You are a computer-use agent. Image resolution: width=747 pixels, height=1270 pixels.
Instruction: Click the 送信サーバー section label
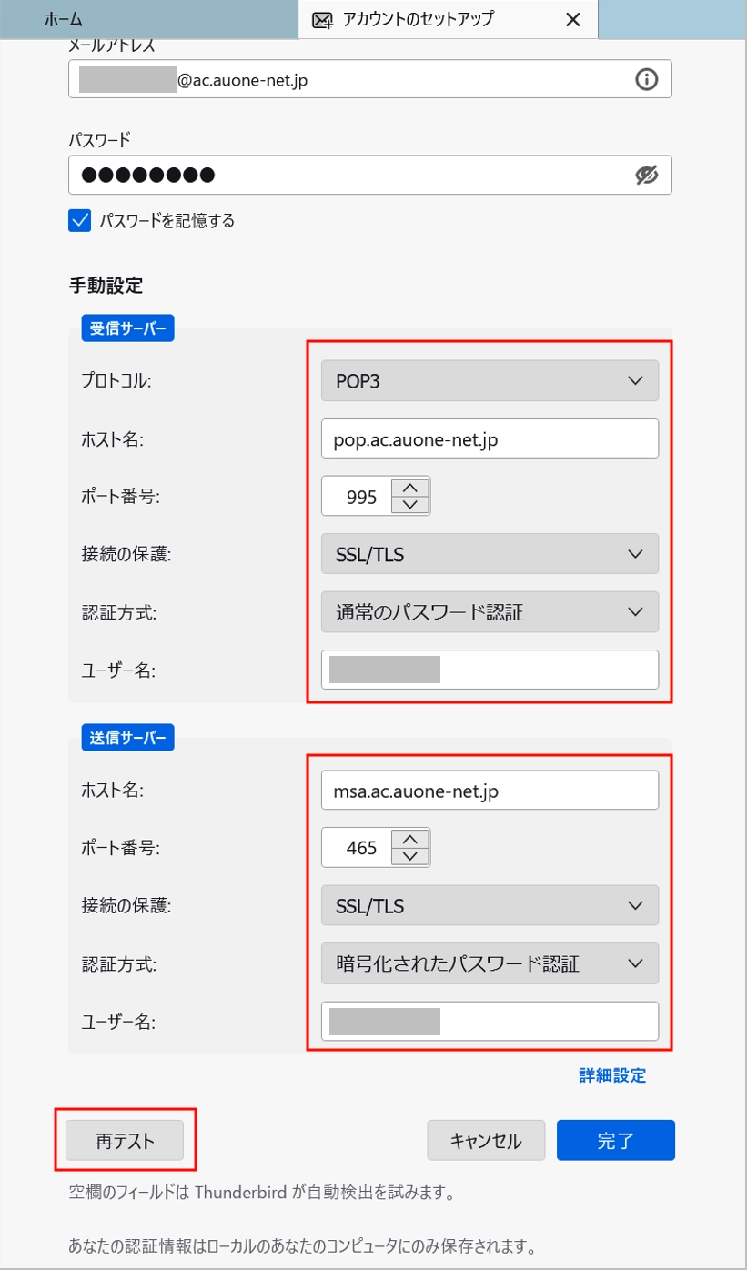(128, 737)
